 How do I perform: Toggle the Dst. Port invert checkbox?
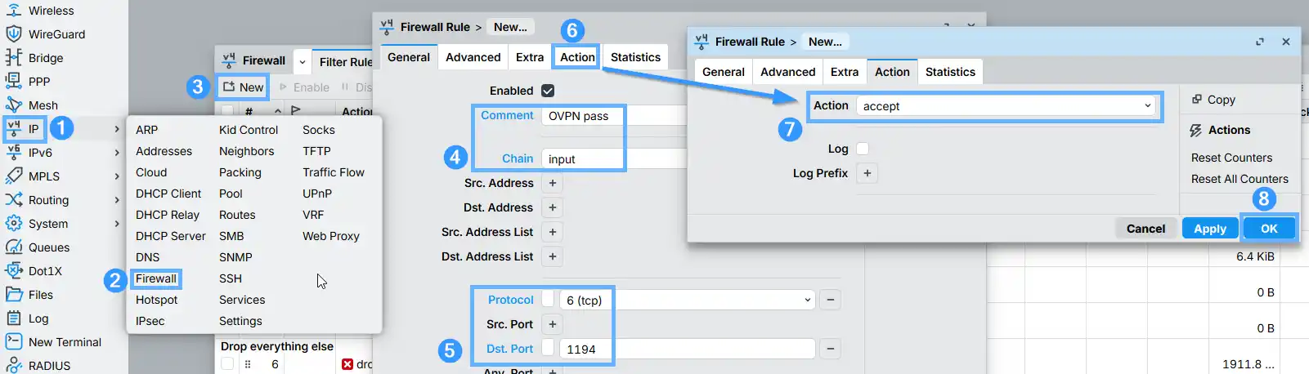[548, 348]
